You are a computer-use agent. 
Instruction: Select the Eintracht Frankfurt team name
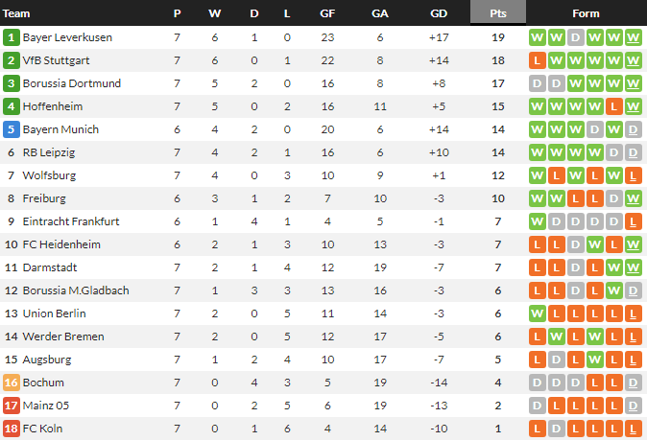tap(71, 221)
